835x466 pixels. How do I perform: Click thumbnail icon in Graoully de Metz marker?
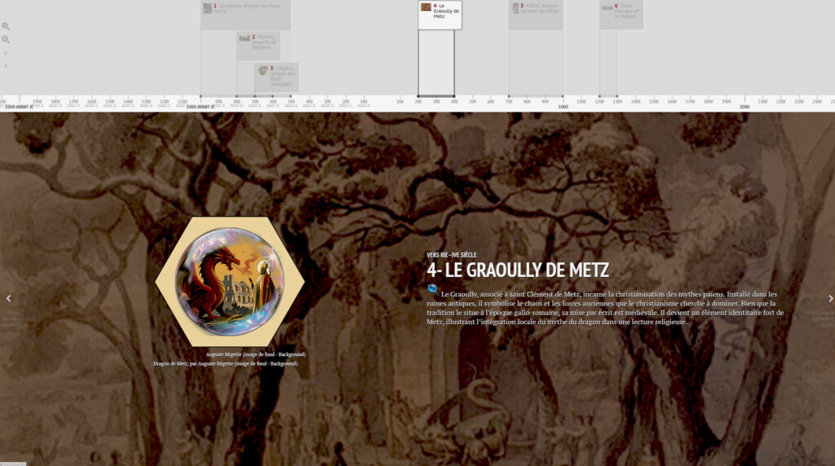click(x=426, y=7)
